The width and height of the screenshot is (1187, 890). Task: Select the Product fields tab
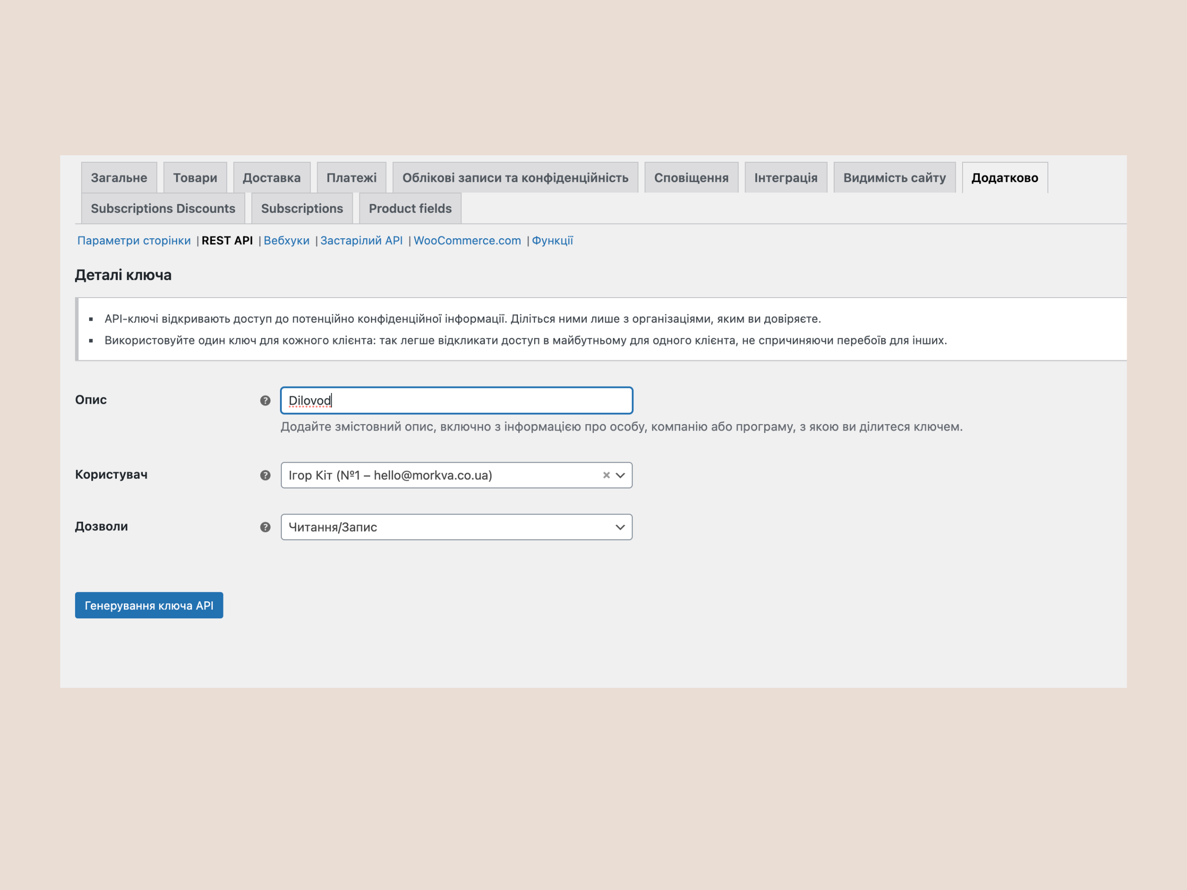coord(410,209)
